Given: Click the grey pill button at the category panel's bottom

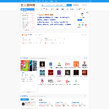Looking at the screenshot, I should [29, 92].
